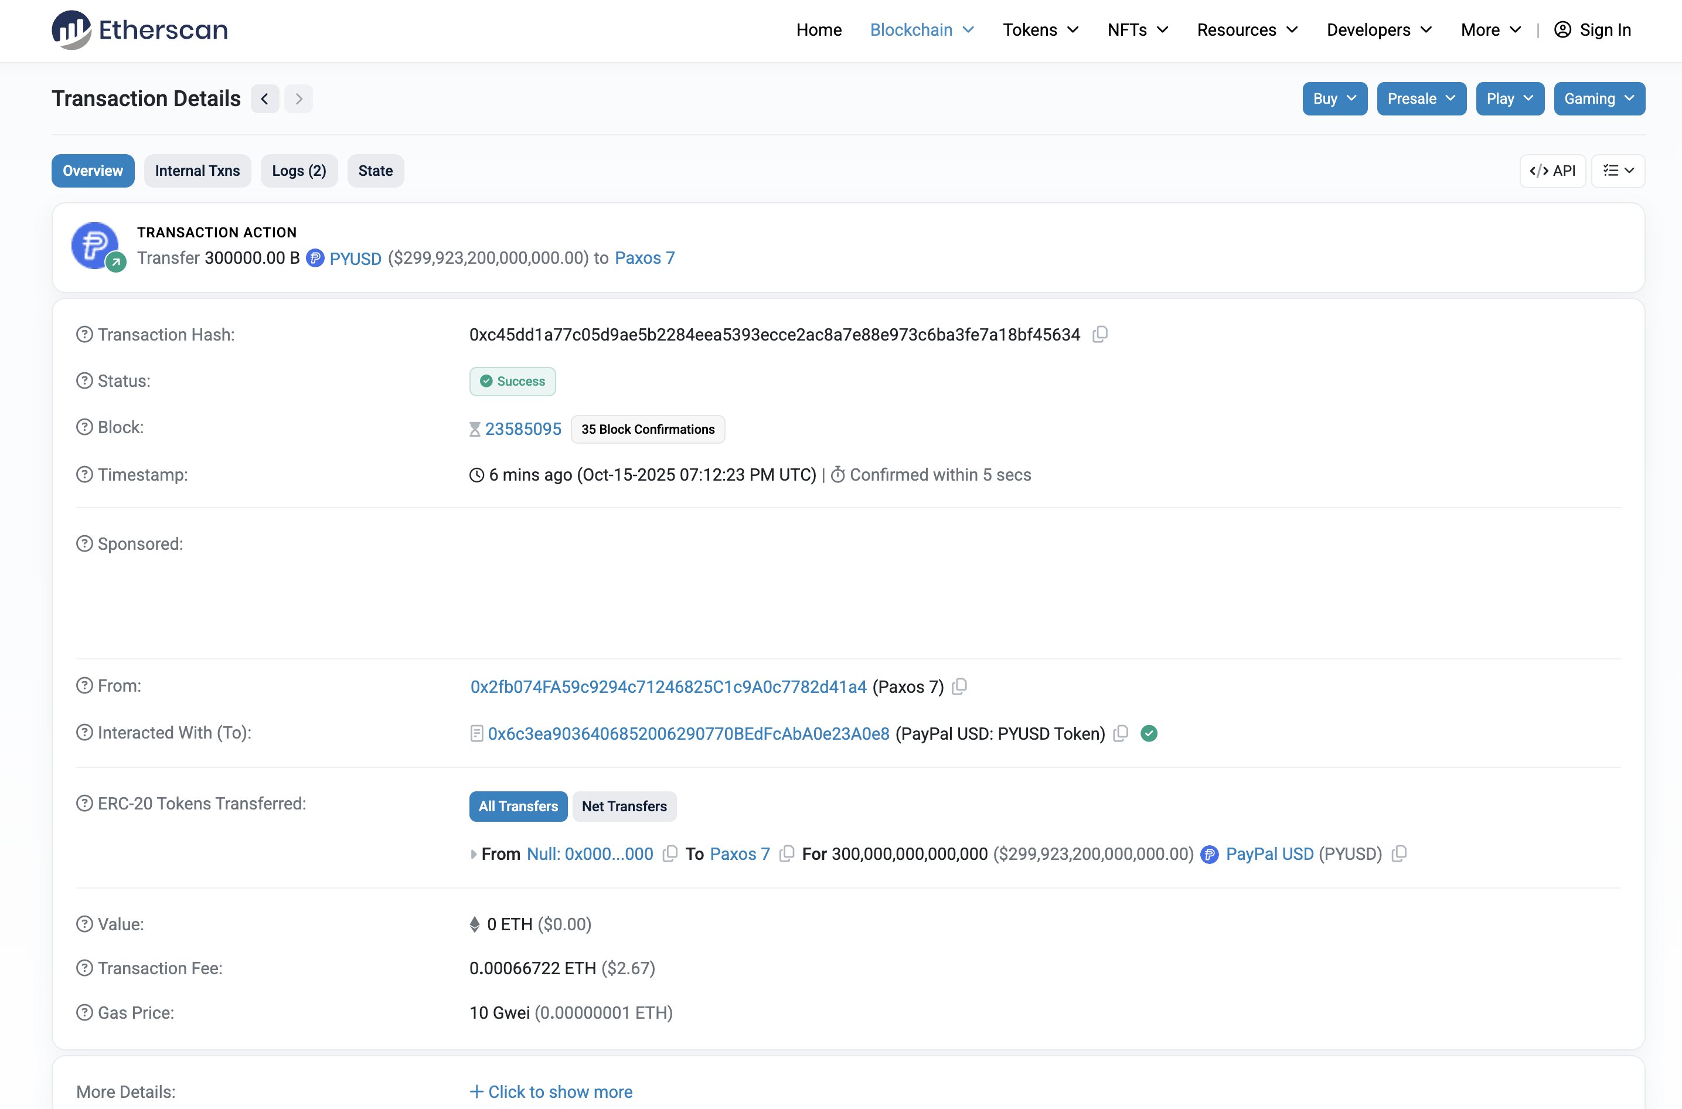Copy the transaction hash icon

1099,335
